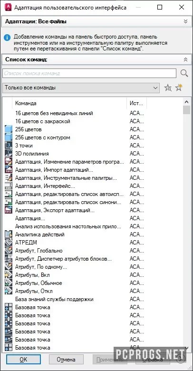Click the 3D полилиния command icon

click(9, 154)
